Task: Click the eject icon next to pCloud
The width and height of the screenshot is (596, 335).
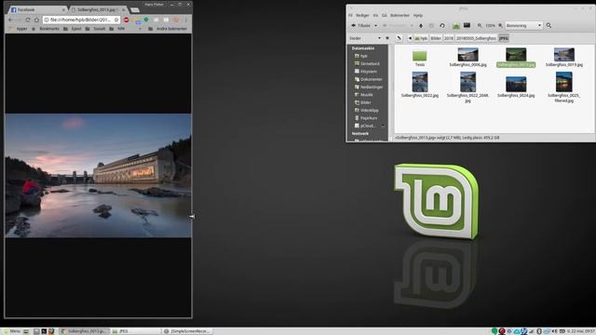Action: click(383, 126)
